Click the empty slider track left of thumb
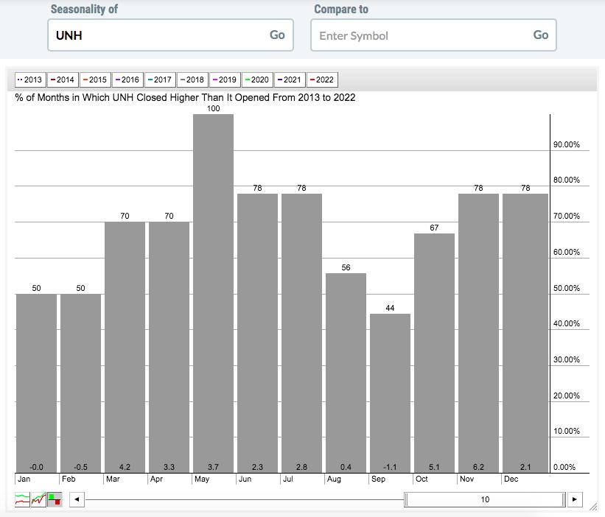605x517 pixels. tap(243, 500)
